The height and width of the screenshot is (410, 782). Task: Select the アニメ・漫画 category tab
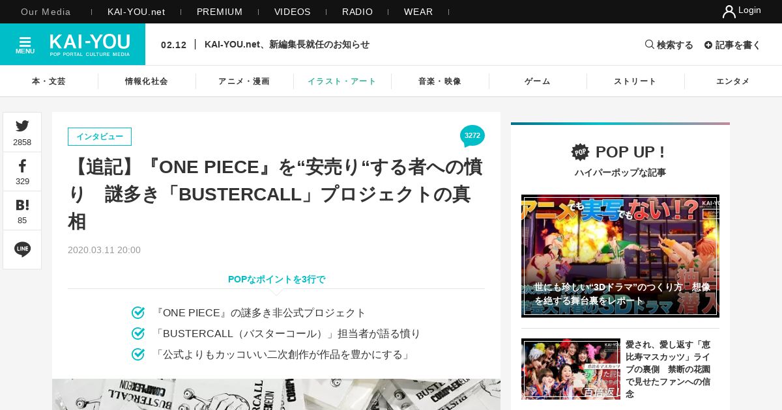click(x=244, y=81)
